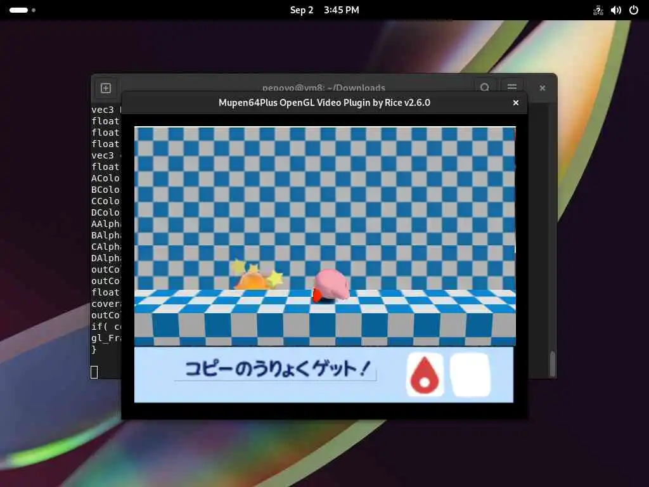Click the network status icon in top bar
The height and width of the screenshot is (487, 649).
(x=598, y=10)
